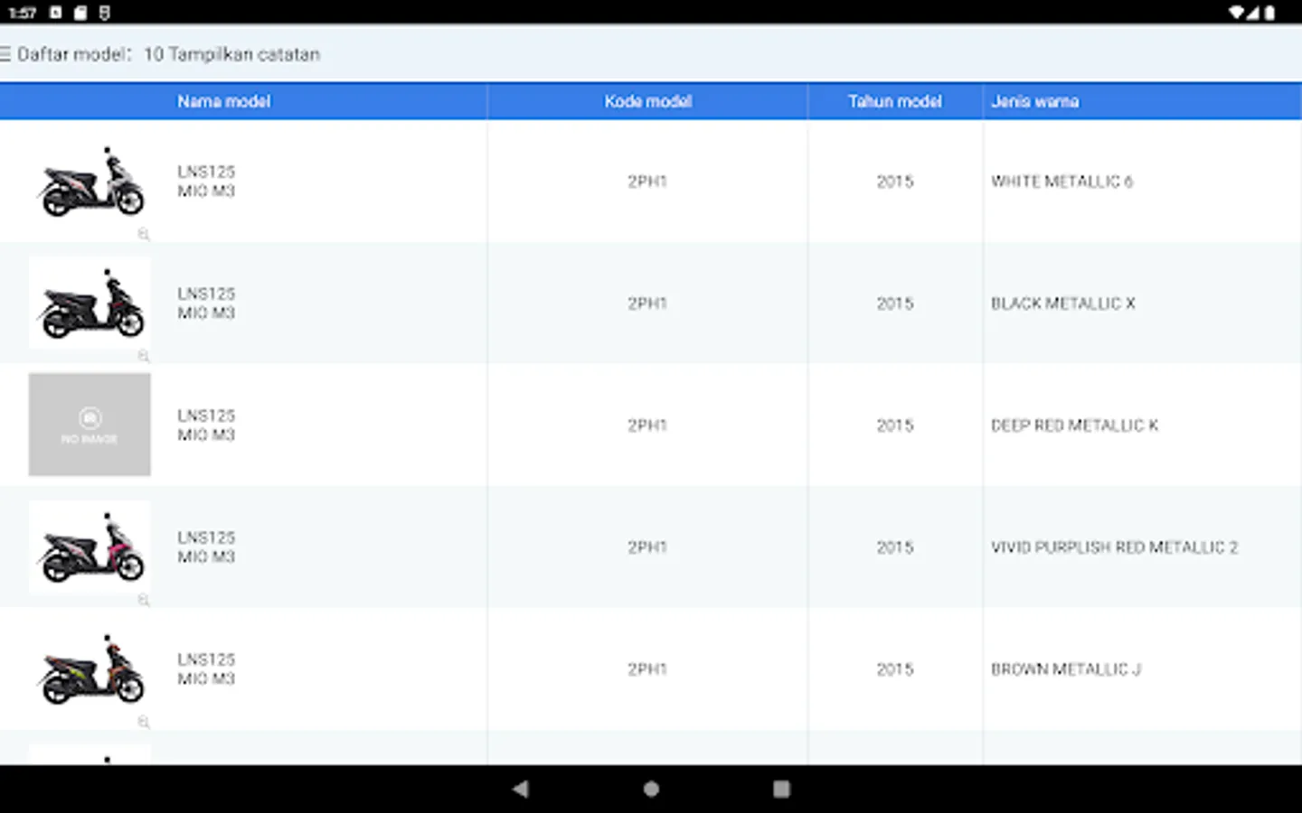Tap year 2015 in the White Metallic 6 row
Screen dimensions: 1302x813
[895, 182]
